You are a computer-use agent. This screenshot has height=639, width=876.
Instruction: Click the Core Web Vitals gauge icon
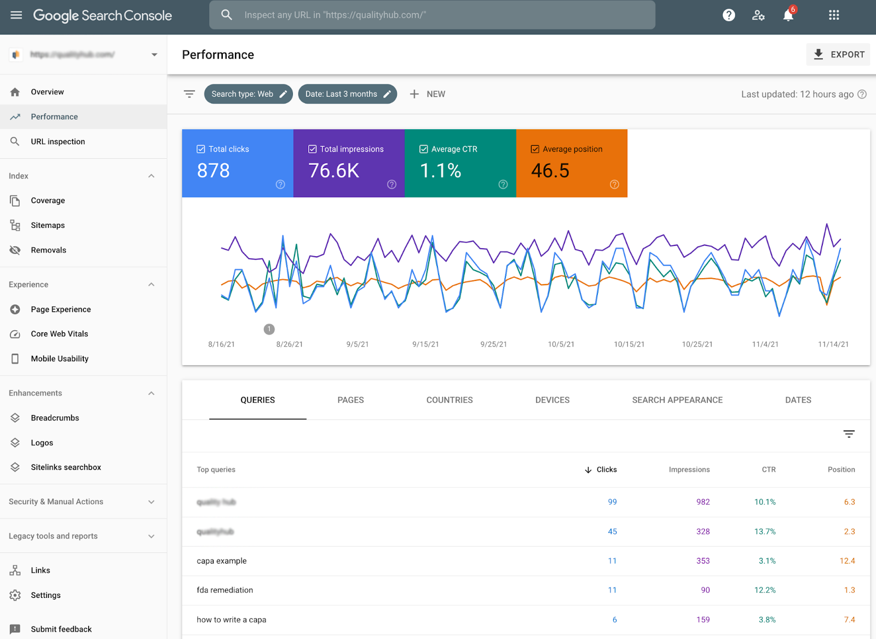tap(15, 334)
